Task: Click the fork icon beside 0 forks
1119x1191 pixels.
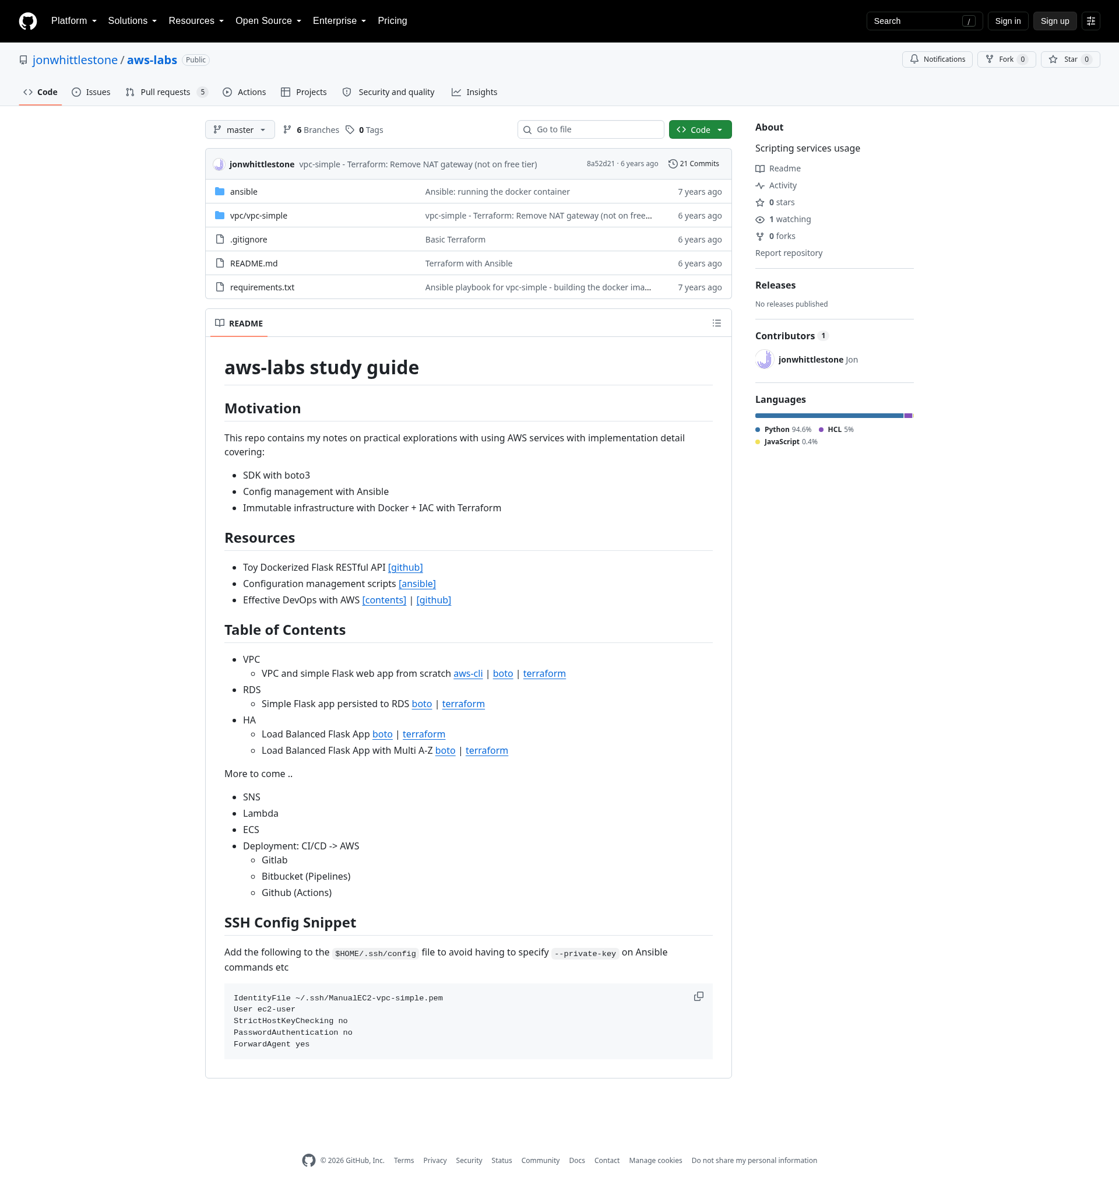Action: tap(760, 237)
